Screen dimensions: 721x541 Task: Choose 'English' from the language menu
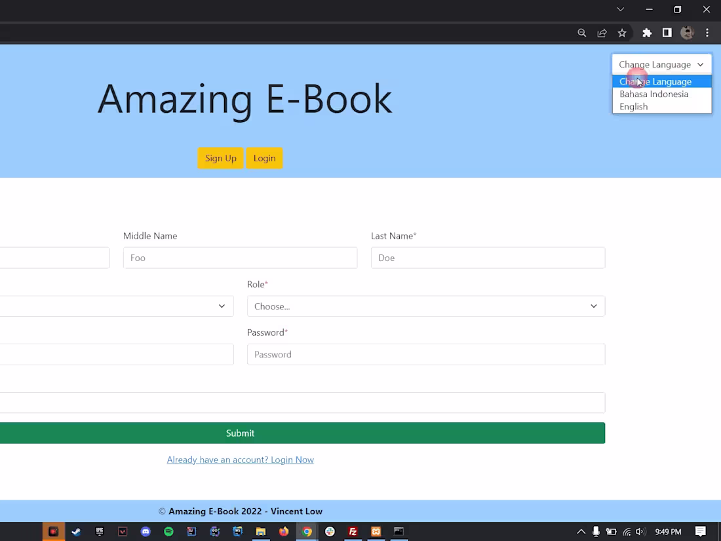tap(633, 106)
